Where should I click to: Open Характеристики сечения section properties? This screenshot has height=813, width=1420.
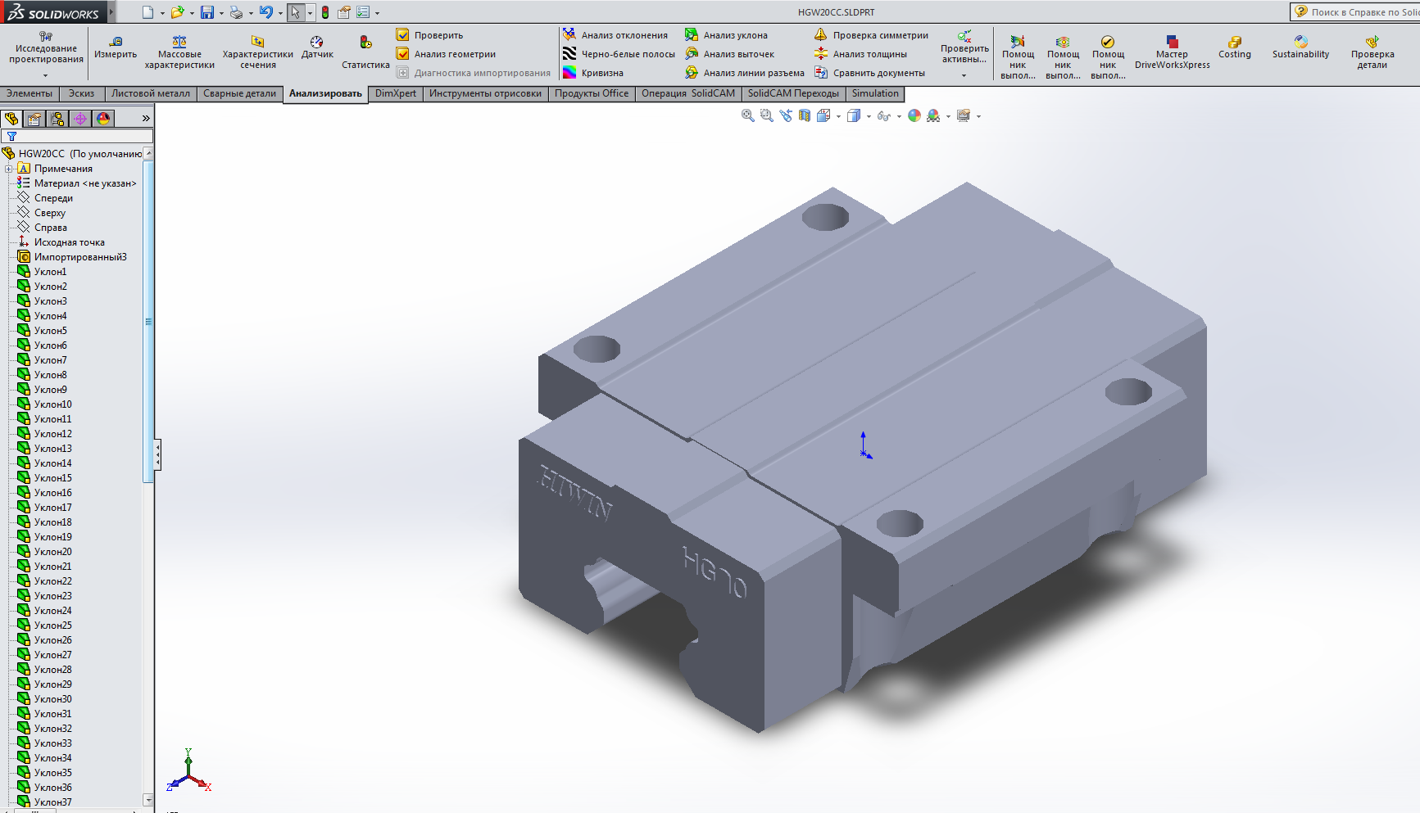(258, 52)
